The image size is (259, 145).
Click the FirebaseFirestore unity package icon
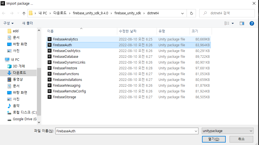click(49, 68)
